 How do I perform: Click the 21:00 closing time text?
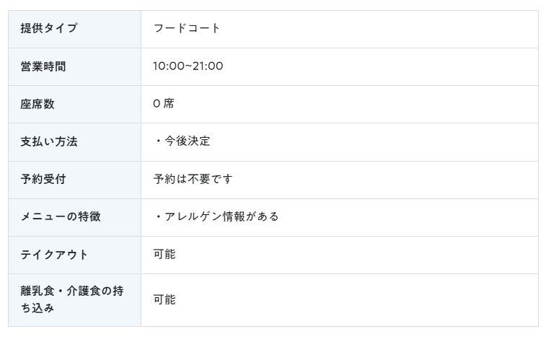tap(208, 66)
